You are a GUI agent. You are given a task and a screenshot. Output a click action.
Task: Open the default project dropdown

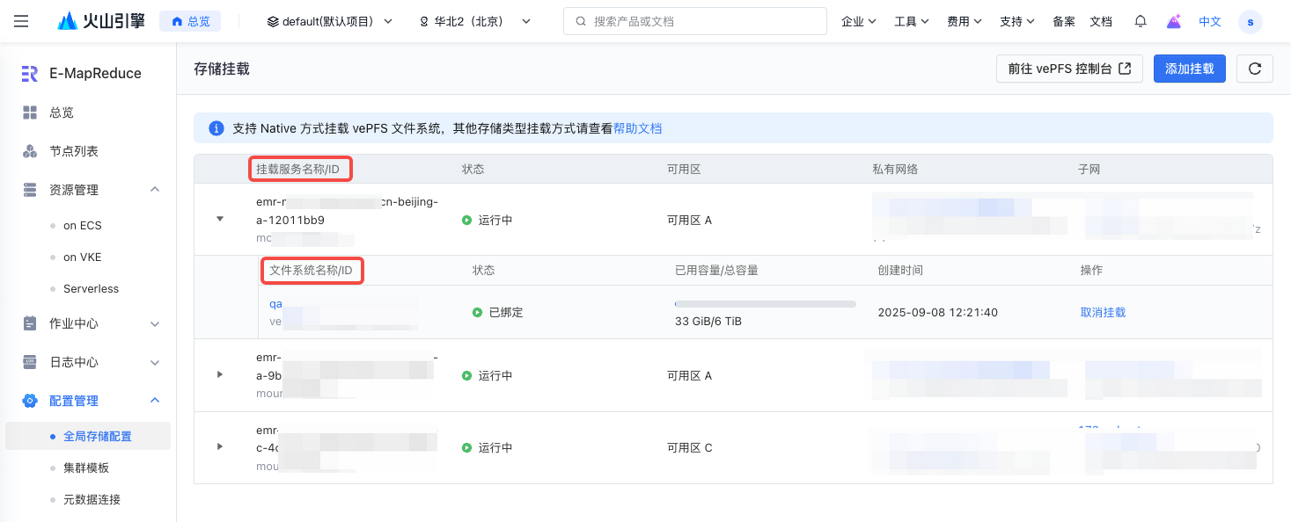[330, 21]
